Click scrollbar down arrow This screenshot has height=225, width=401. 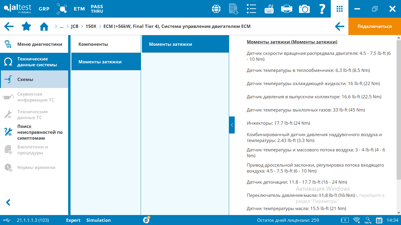coord(399,212)
